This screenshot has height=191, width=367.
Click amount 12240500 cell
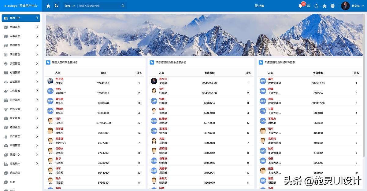pos(103,83)
